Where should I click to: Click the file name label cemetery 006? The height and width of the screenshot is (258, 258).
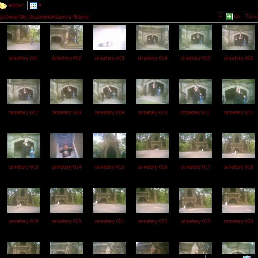pos(238,58)
